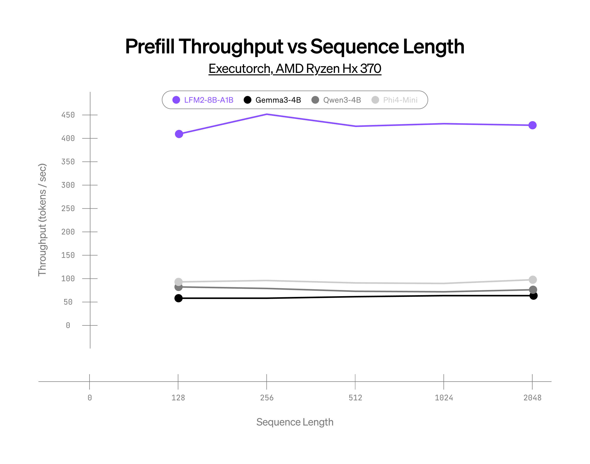Click the Prefill Throughput vs Sequence Length title

coord(295,46)
